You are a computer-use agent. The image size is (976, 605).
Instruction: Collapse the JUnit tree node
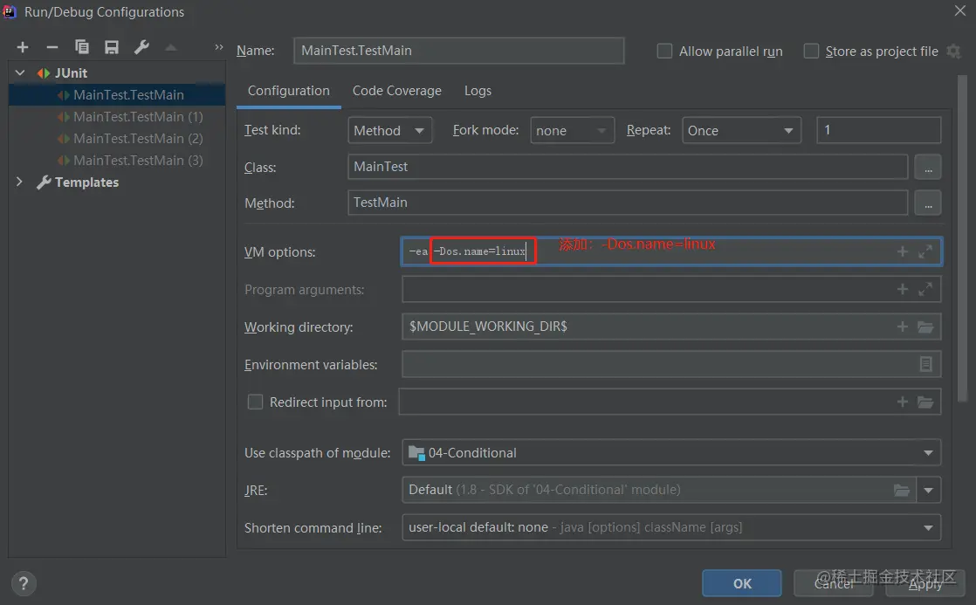click(20, 72)
